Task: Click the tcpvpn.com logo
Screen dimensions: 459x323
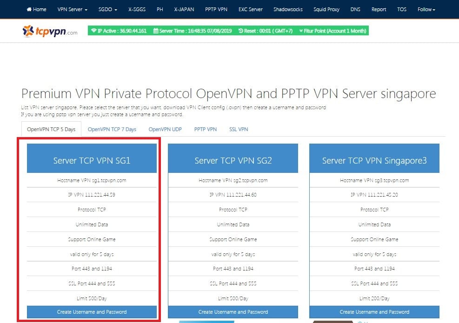Action: tap(50, 31)
